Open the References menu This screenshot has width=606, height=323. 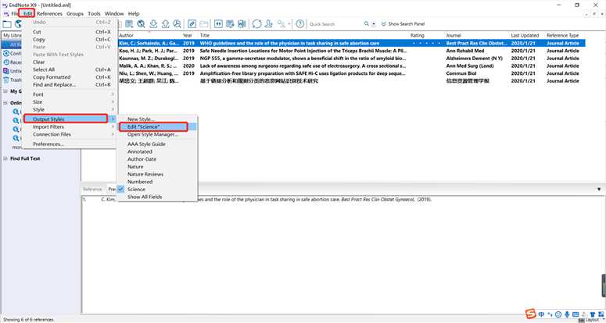pos(49,13)
